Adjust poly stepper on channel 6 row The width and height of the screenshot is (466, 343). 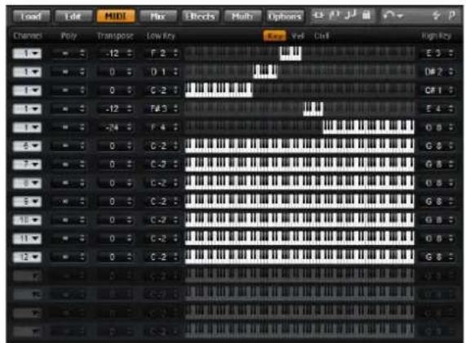(82, 146)
